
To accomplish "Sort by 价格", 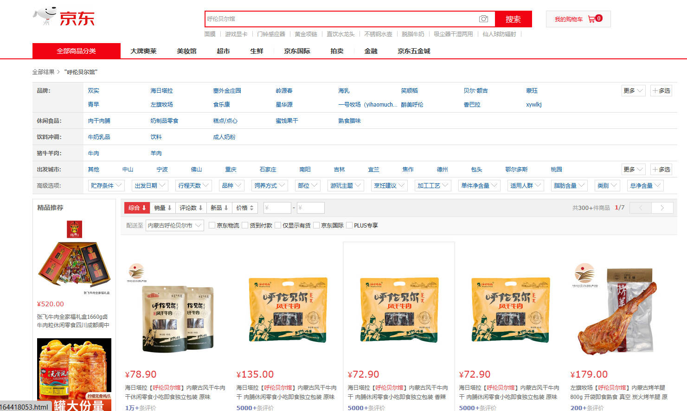I will pyautogui.click(x=245, y=208).
